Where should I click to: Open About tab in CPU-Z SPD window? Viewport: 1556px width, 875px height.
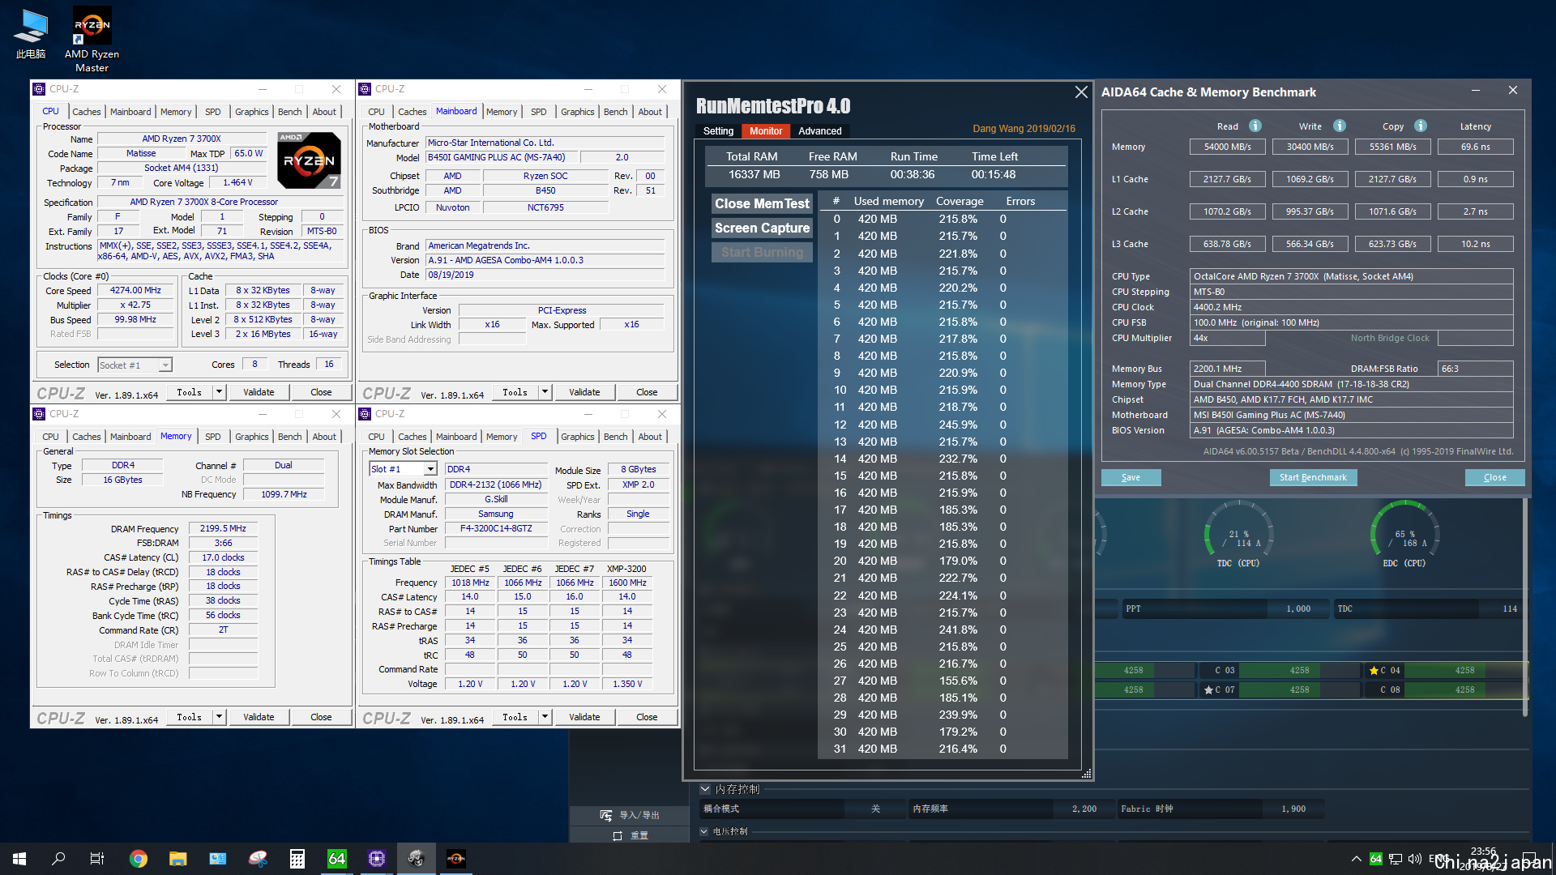click(x=650, y=437)
